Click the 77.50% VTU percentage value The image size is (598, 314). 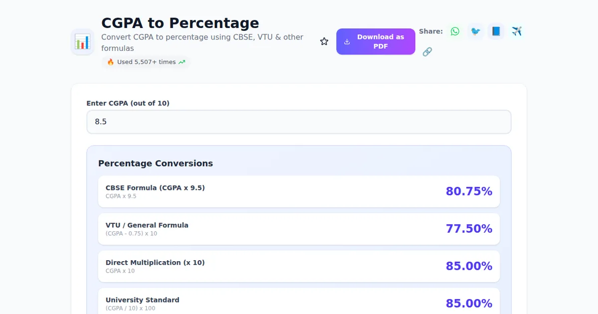pyautogui.click(x=468, y=229)
